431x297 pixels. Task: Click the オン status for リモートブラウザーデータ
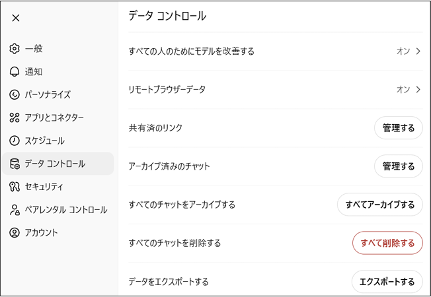pos(403,90)
